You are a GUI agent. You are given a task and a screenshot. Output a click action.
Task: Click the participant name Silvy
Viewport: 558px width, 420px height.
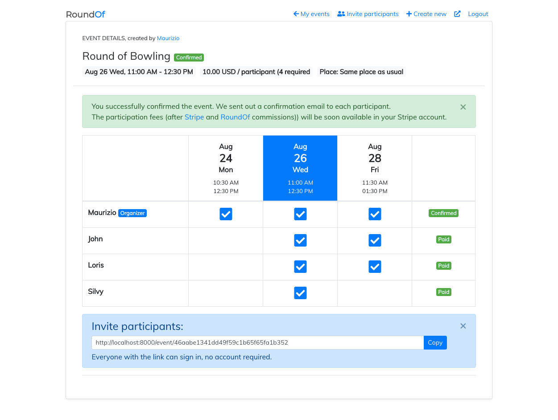coord(95,292)
